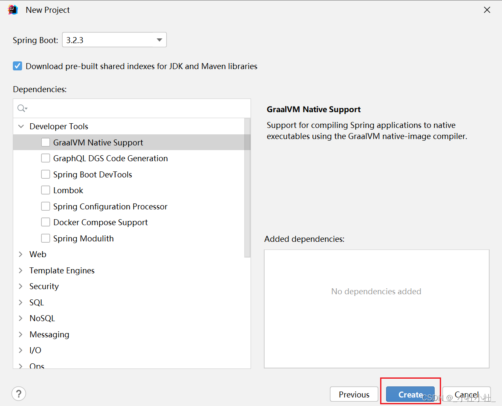Expand the Security category
The image size is (502, 406).
(x=21, y=286)
